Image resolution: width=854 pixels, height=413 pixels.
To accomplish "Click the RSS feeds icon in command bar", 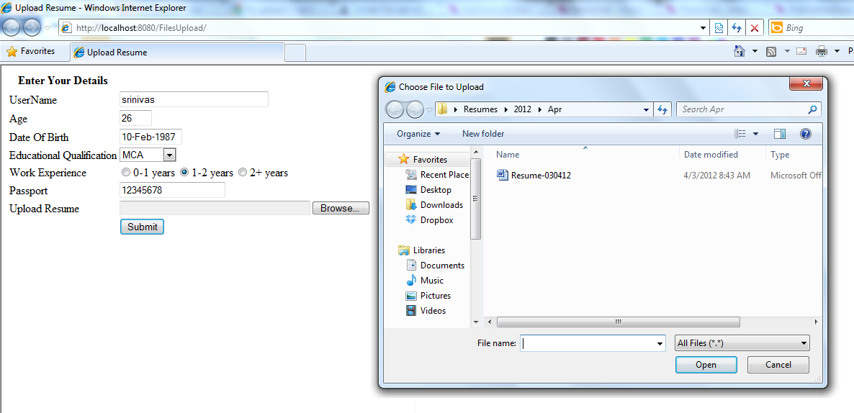I will click(x=770, y=52).
